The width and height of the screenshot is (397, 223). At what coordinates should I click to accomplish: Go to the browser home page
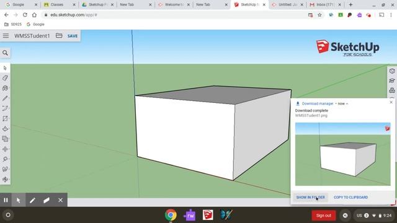[x=34, y=15]
